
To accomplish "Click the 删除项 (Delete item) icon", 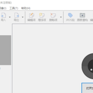I will 53,17.
